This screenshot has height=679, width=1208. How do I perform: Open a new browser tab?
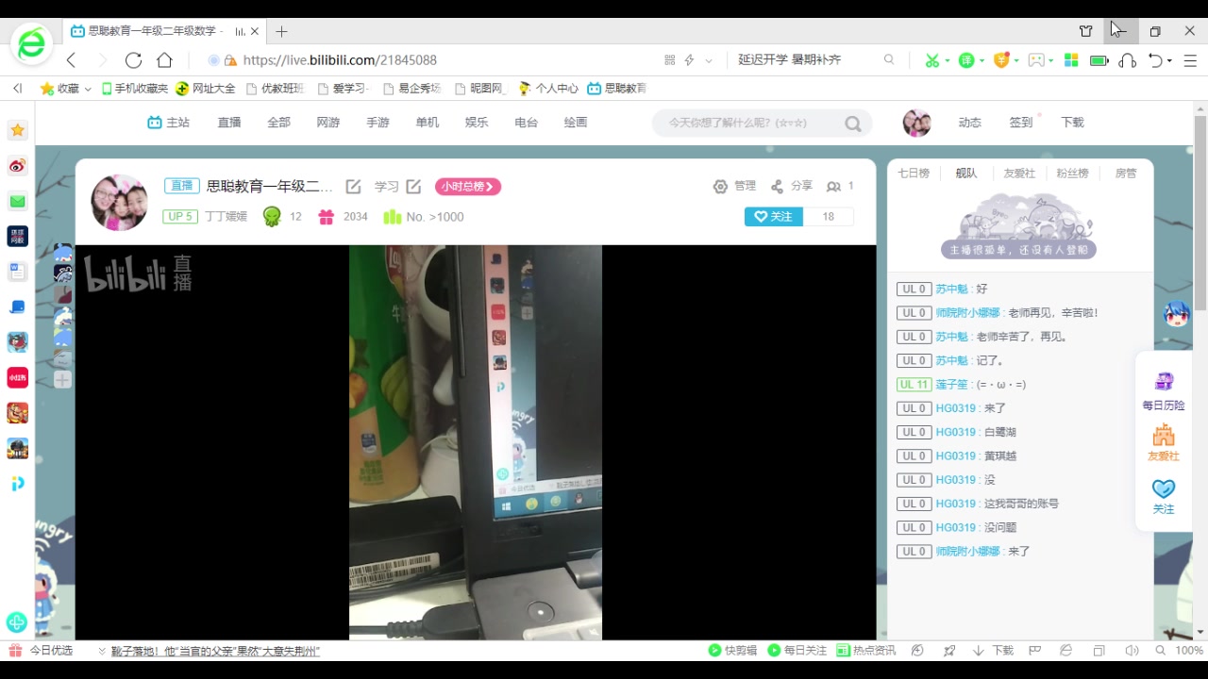point(281,31)
